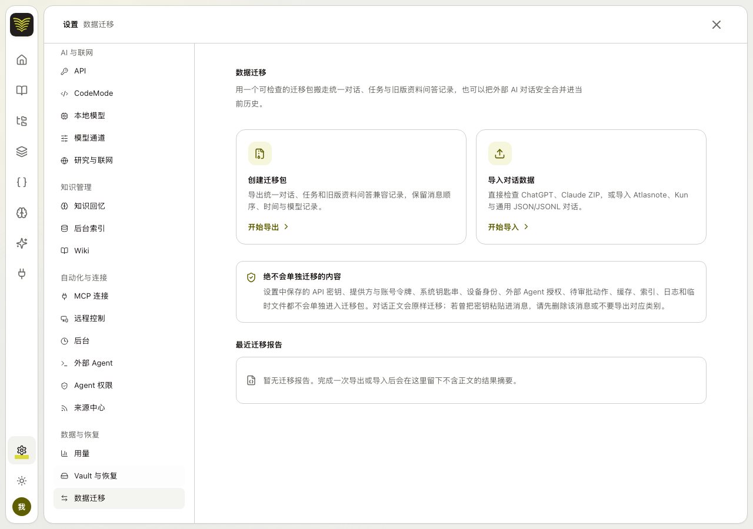
Task: Open MCP 连接 settings
Action: (x=119, y=296)
